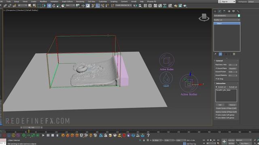This screenshot has height=145, width=259.
Task: Toggle the 3D Snaps icon
Action: (93, 6)
